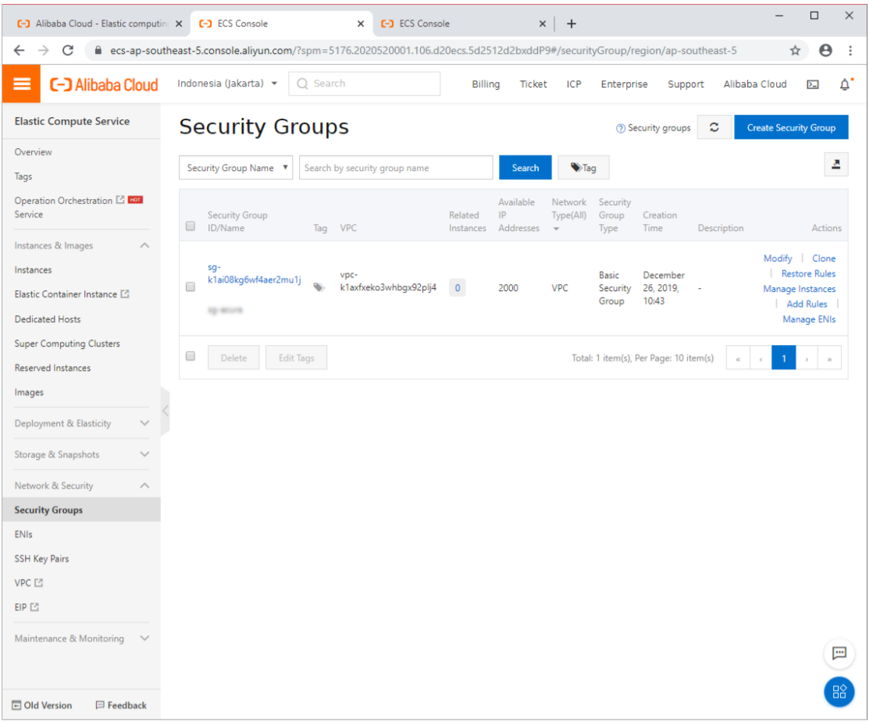This screenshot has width=869, height=722.
Task: Check the box for the sg-k1ai08kg6wf4aer2mu1j row
Action: pos(191,287)
